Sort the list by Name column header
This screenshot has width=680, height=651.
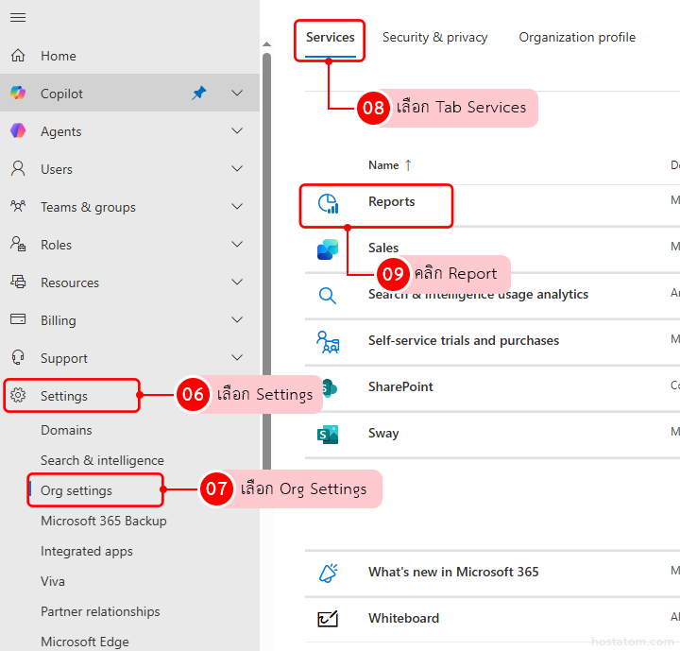pyautogui.click(x=383, y=165)
